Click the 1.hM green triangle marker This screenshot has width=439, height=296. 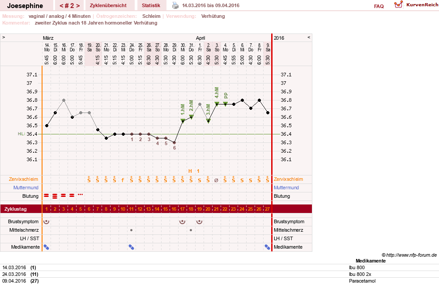[x=183, y=121]
